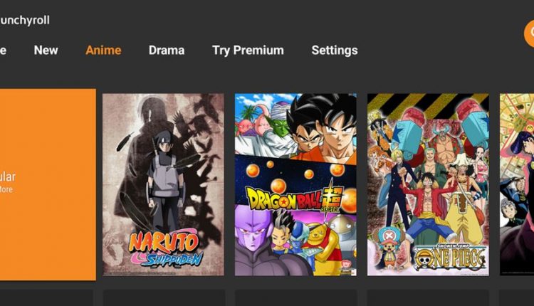Select the partially visible poster after One Piece
This screenshot has height=306, width=534.
coord(517,184)
